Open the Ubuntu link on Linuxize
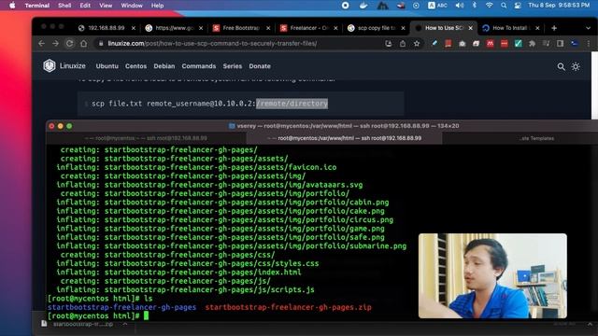The height and width of the screenshot is (336, 598). (x=107, y=66)
